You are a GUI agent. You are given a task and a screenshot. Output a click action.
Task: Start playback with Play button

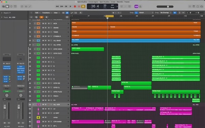click(70, 6)
